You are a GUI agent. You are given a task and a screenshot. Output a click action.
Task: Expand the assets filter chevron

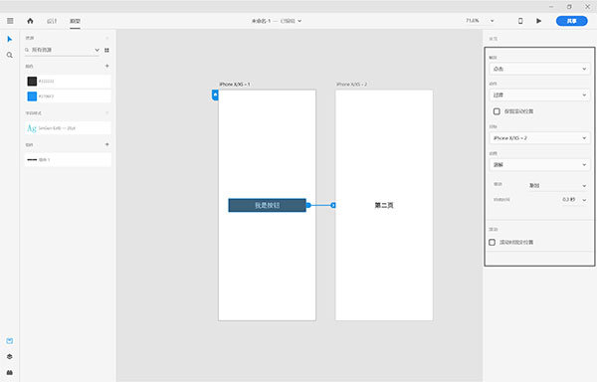(x=98, y=50)
